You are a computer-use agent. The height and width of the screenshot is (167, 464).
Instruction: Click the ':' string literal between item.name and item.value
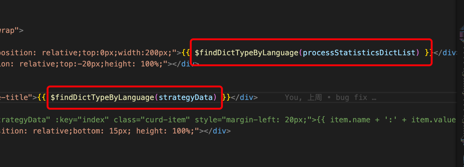(389, 120)
